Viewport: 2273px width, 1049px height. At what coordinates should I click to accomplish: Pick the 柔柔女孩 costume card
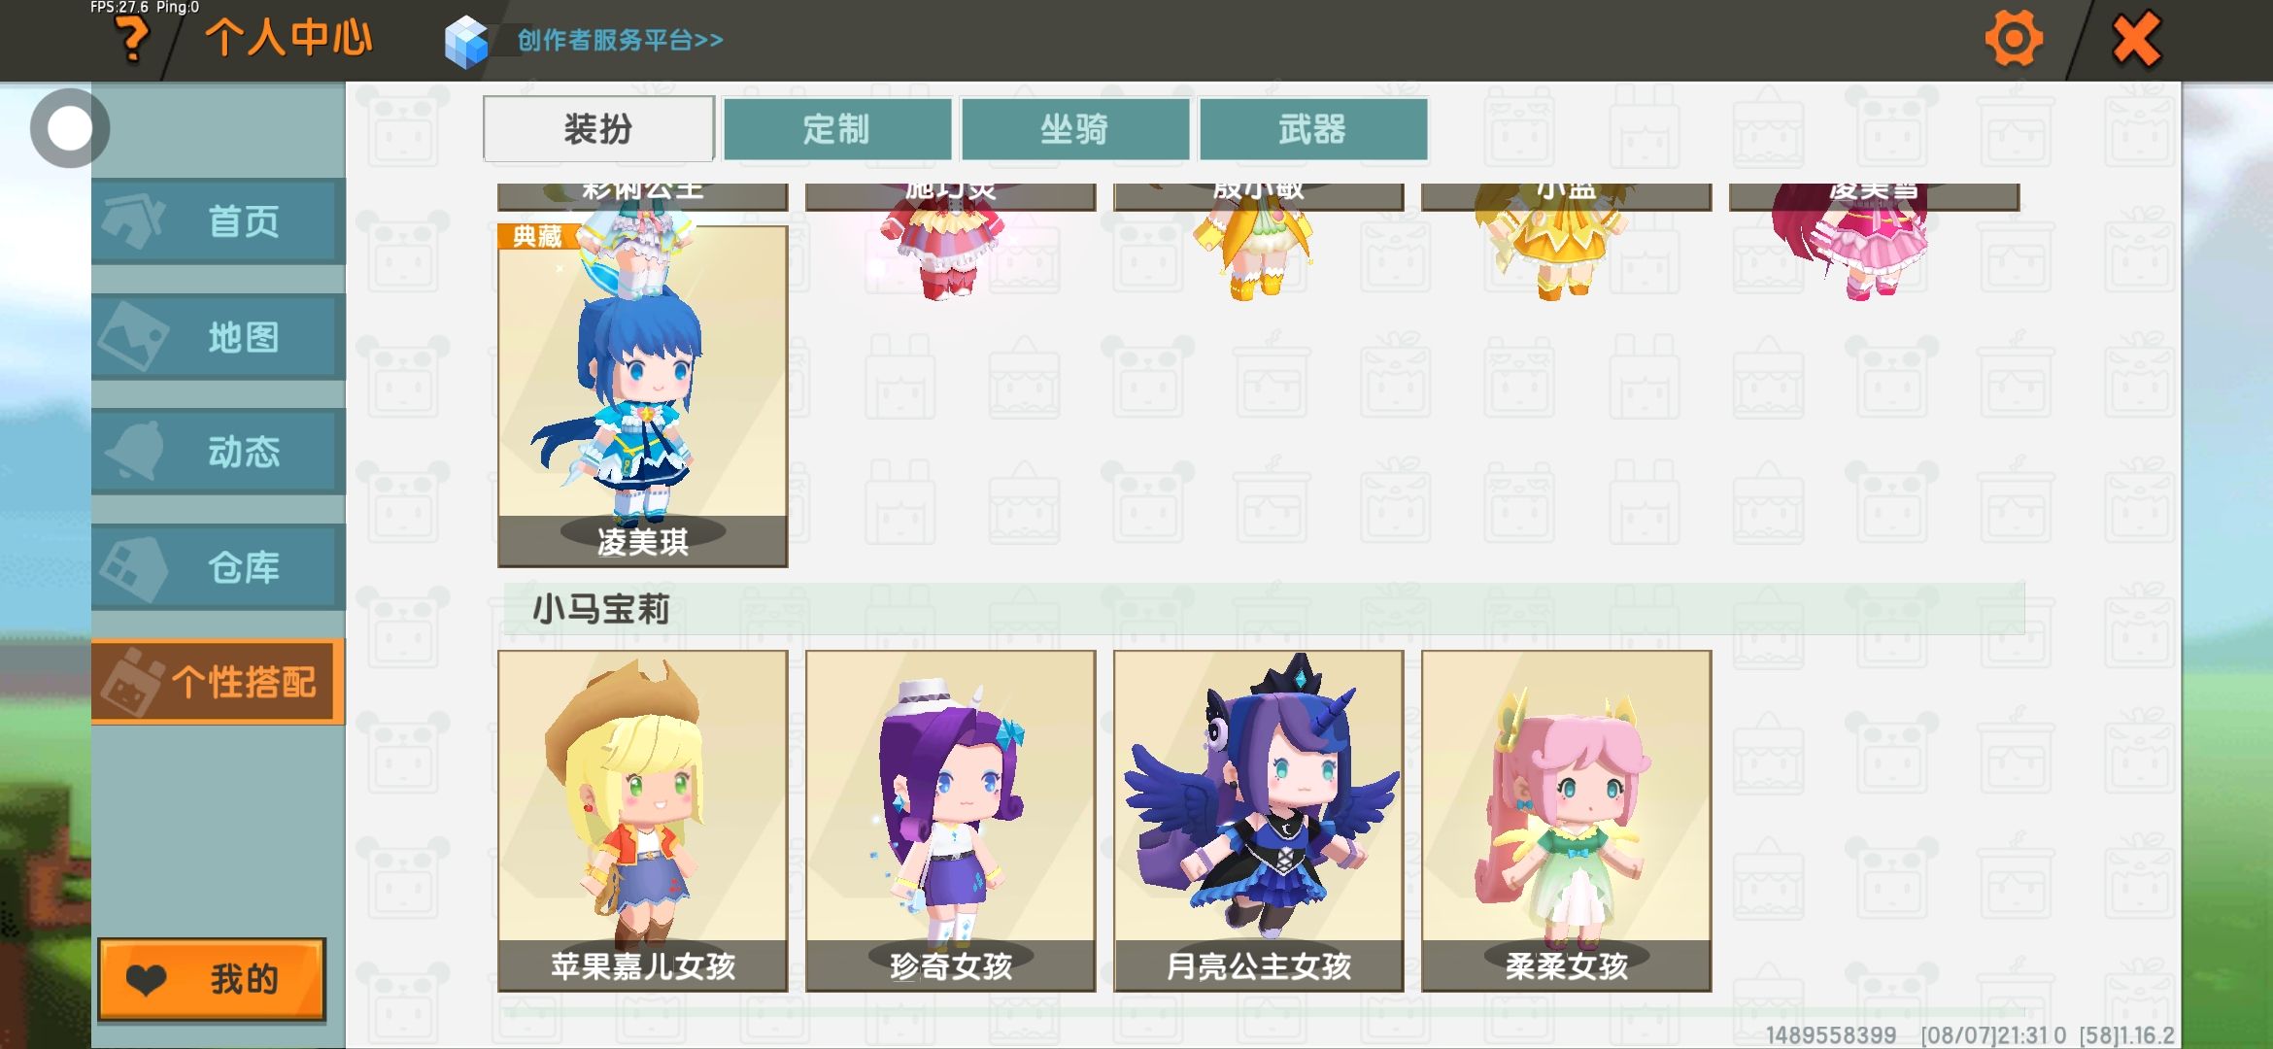[1566, 821]
